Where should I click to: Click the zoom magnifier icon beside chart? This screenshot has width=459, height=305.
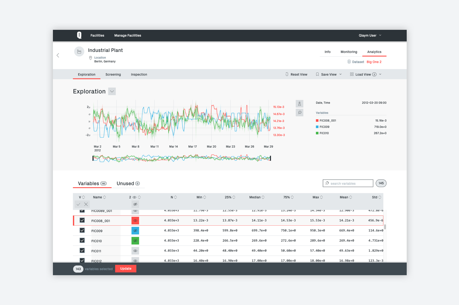(299, 113)
